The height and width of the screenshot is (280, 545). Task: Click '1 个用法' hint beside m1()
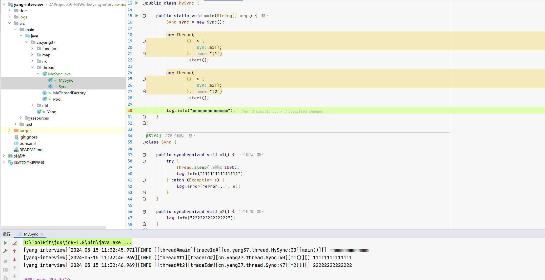[x=246, y=155]
